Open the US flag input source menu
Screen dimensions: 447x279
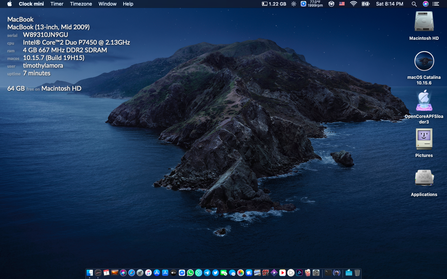(x=342, y=4)
